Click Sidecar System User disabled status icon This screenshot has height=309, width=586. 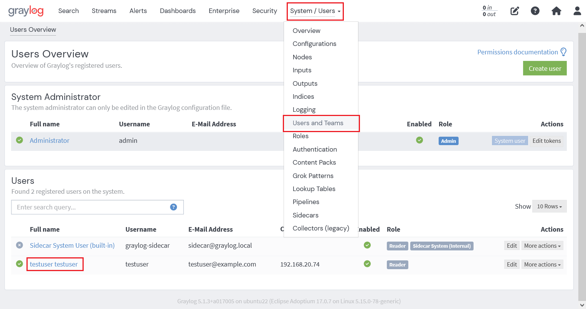point(20,245)
